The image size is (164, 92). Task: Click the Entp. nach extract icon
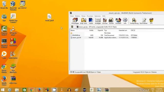84,21
